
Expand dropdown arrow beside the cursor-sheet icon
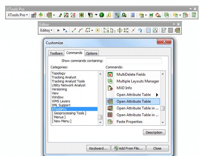click(x=96, y=15)
